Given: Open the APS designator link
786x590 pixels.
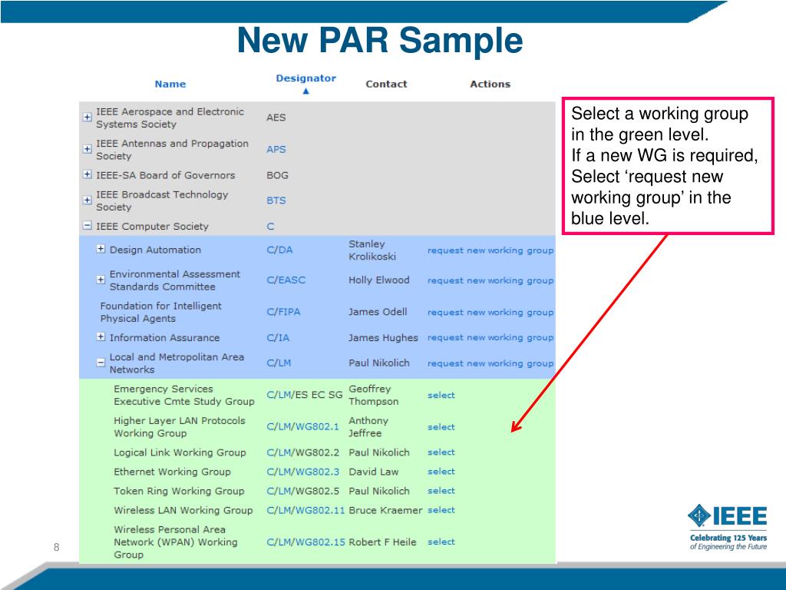Looking at the screenshot, I should click(276, 150).
